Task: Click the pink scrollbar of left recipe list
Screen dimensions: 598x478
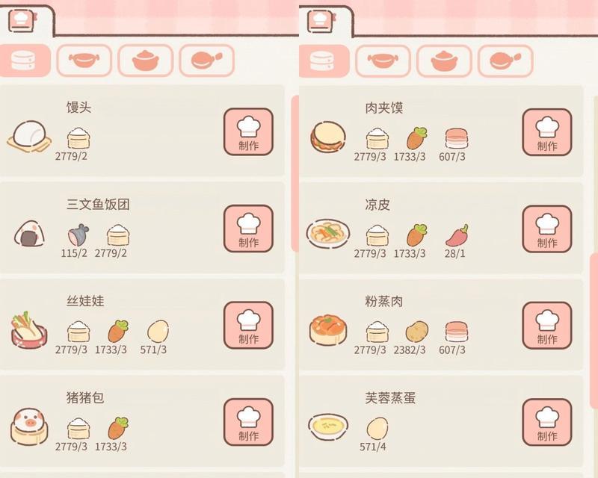Action: pyautogui.click(x=295, y=173)
